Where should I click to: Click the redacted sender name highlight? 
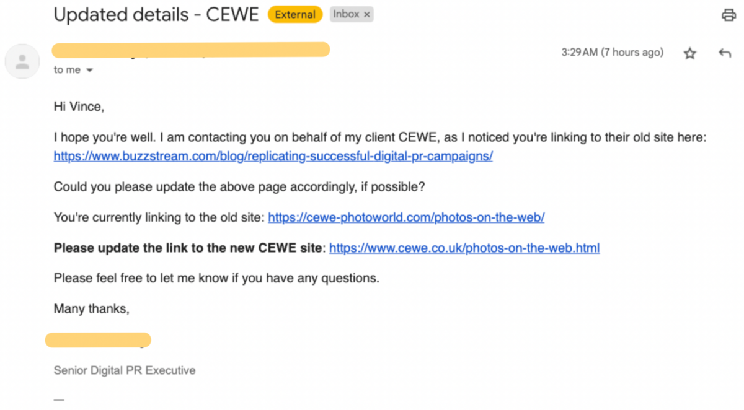(x=190, y=50)
